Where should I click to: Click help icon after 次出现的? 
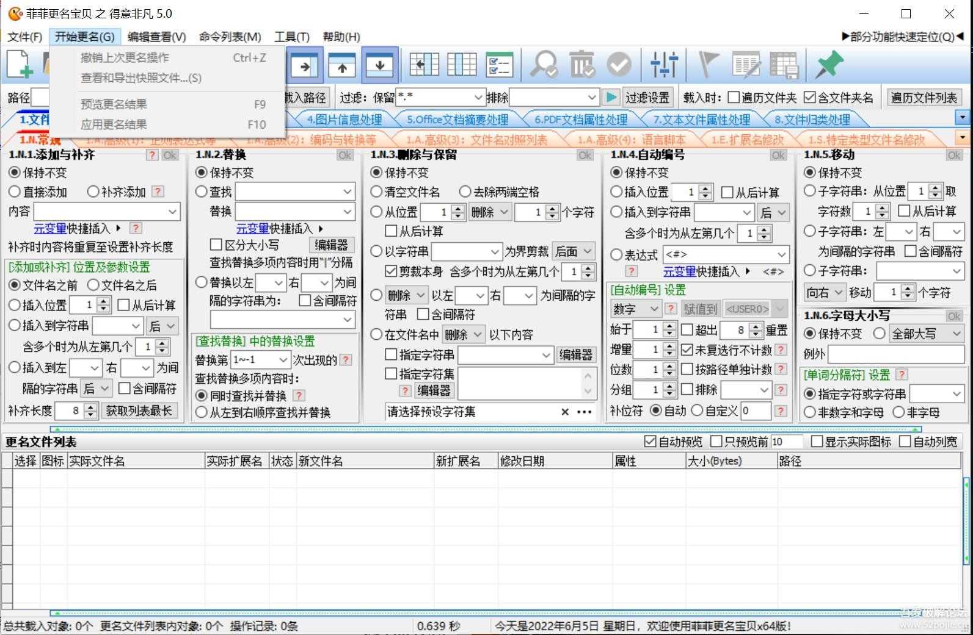pos(346,360)
